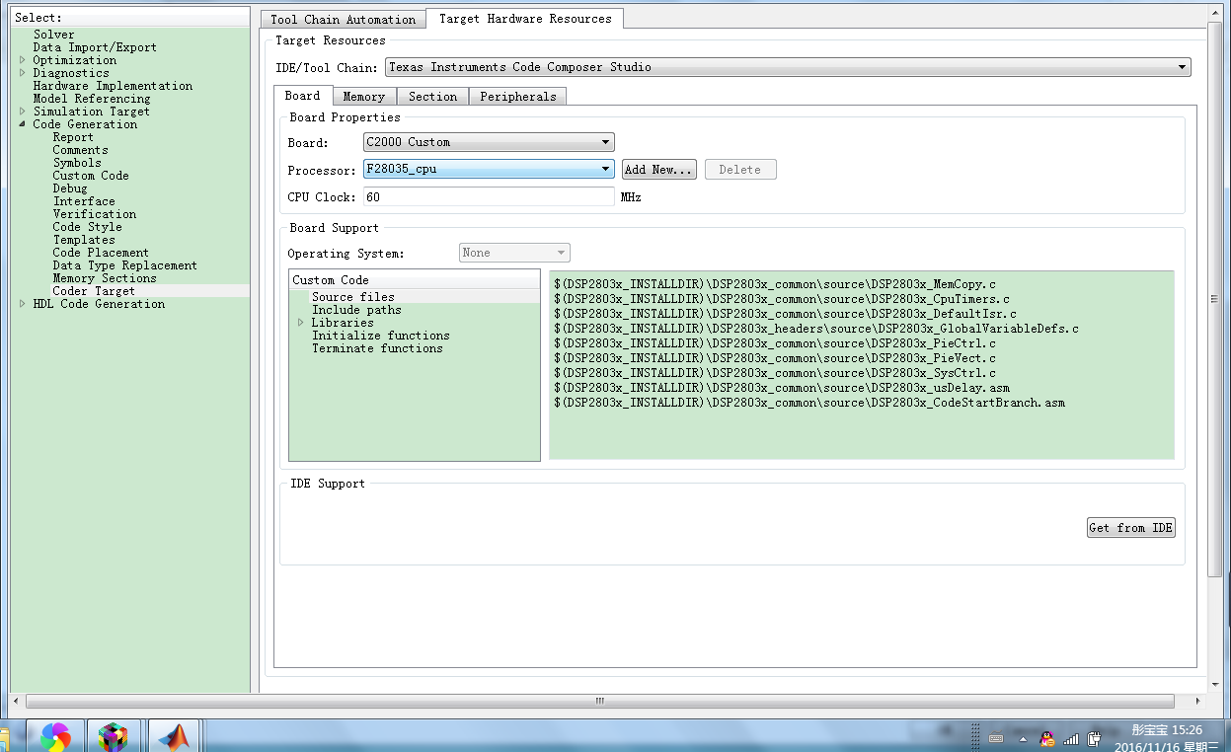This screenshot has height=752, width=1231.
Task: Switch to the Peripherals tab
Action: point(517,97)
